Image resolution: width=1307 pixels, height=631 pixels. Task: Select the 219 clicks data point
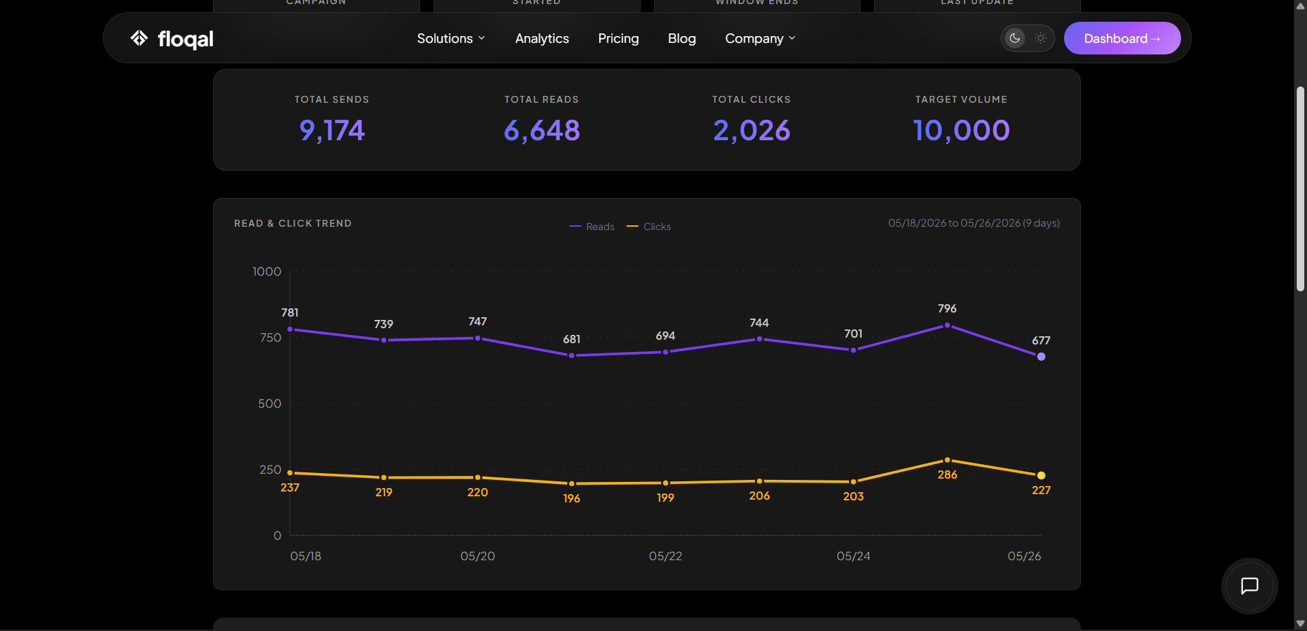pos(384,478)
